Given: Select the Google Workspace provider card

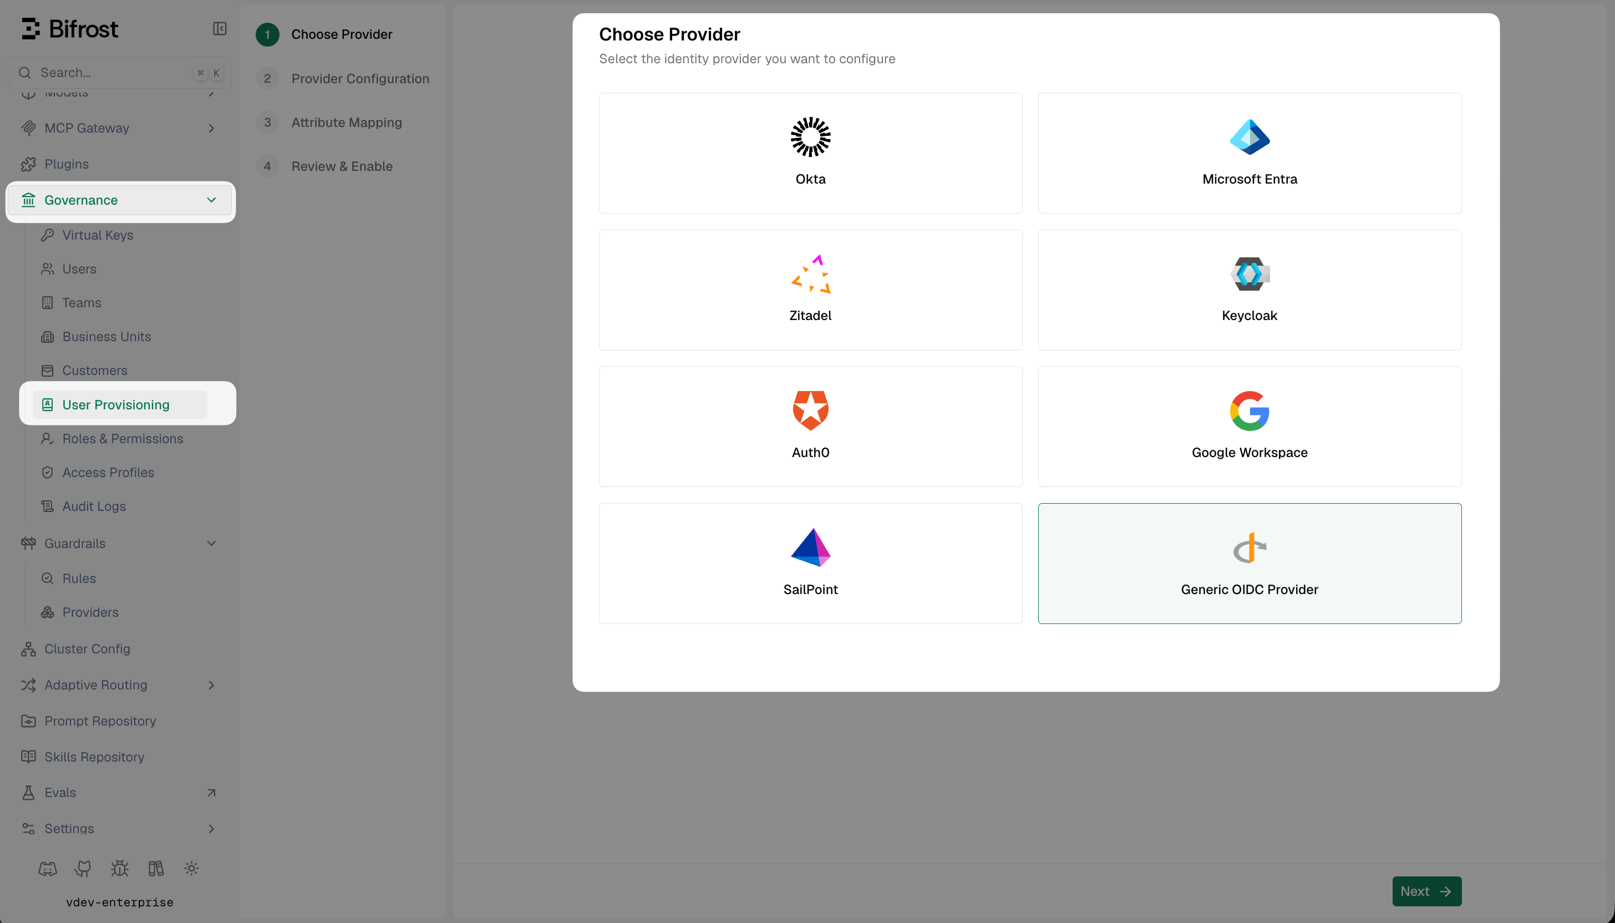Looking at the screenshot, I should tap(1250, 427).
